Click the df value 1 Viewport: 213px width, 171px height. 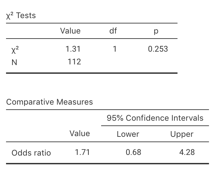point(115,49)
